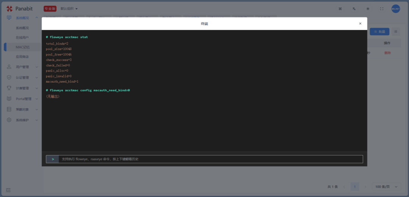Click the 系统维护 gear icon

9,120
